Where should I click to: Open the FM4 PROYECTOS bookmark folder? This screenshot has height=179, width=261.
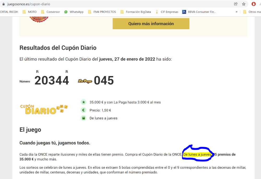coord(102,12)
